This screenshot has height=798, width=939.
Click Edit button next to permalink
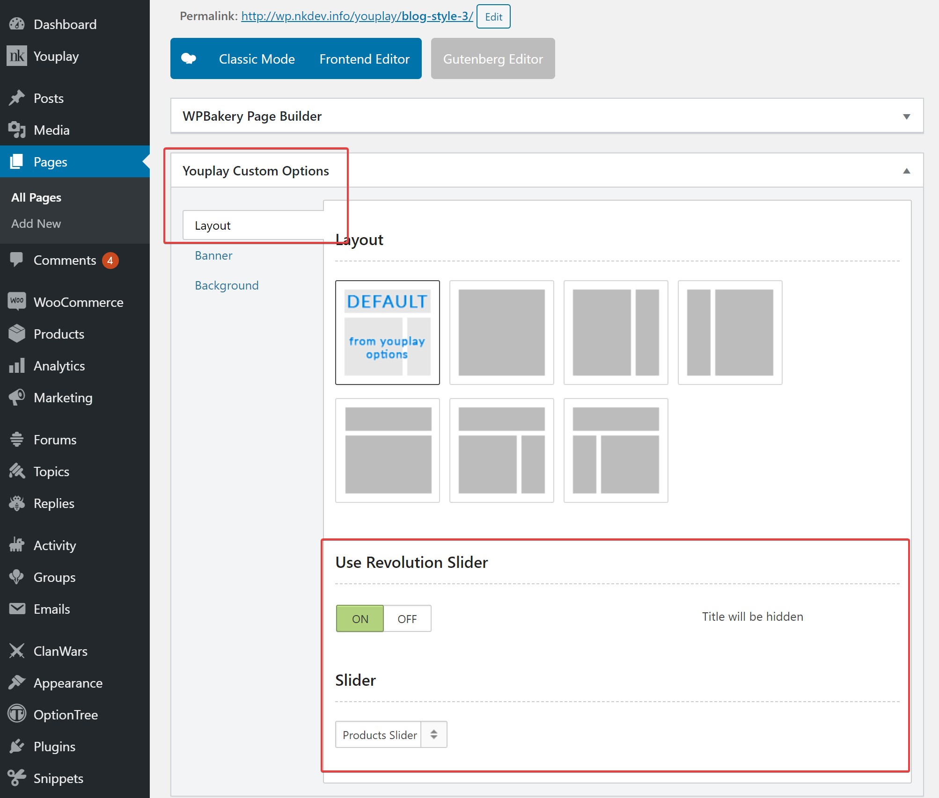tap(493, 17)
